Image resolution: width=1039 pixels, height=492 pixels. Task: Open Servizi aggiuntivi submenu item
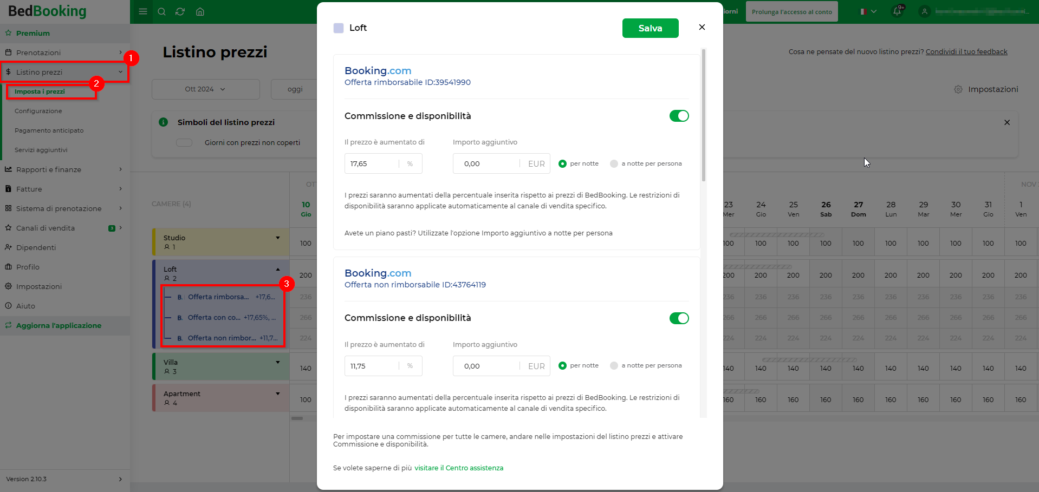[x=41, y=150]
